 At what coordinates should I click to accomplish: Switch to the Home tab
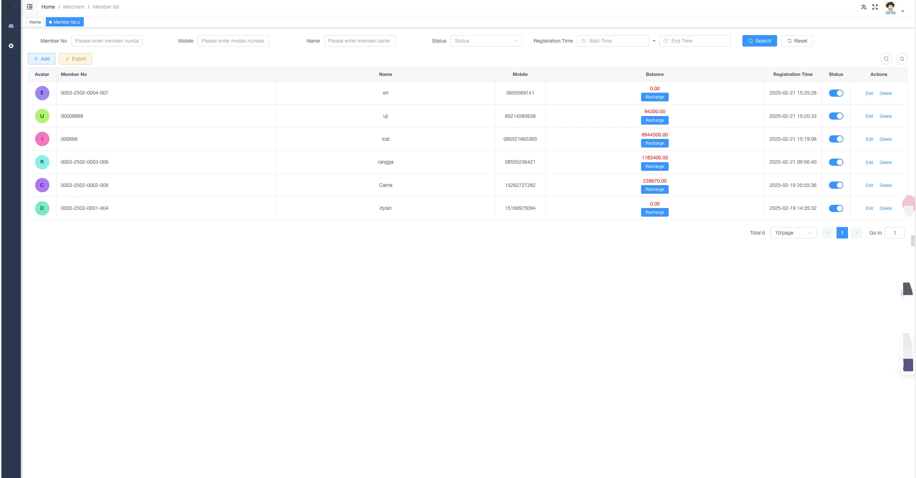[35, 22]
